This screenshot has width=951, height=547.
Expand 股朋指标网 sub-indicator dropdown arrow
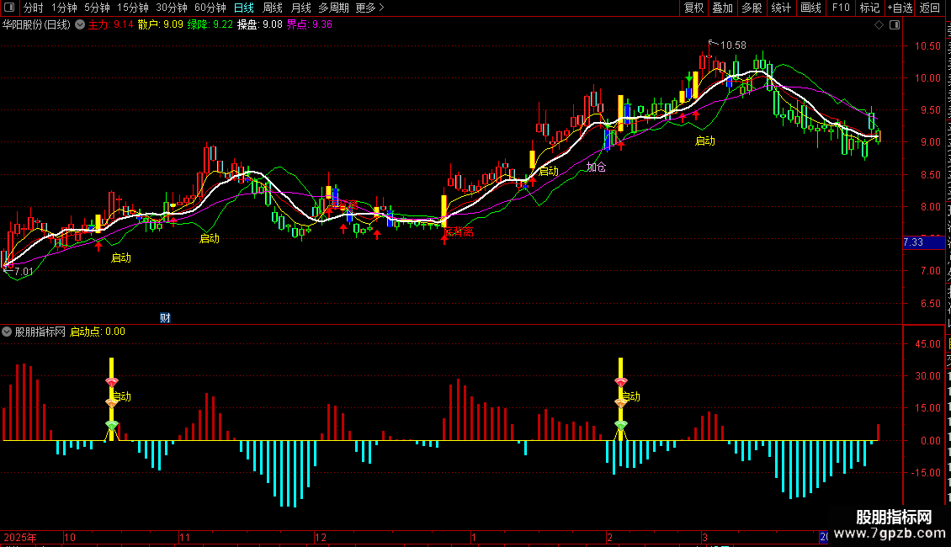(7, 332)
